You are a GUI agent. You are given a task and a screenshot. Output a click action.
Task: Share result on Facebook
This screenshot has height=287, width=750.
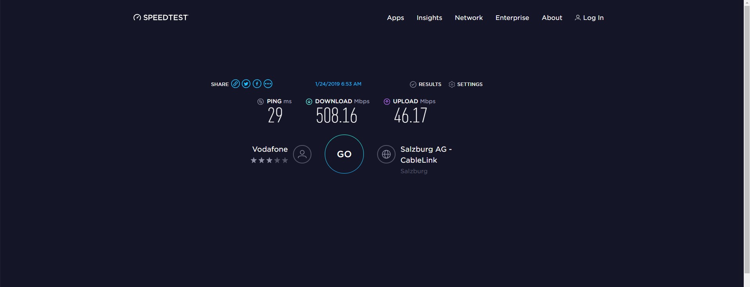pyautogui.click(x=257, y=84)
